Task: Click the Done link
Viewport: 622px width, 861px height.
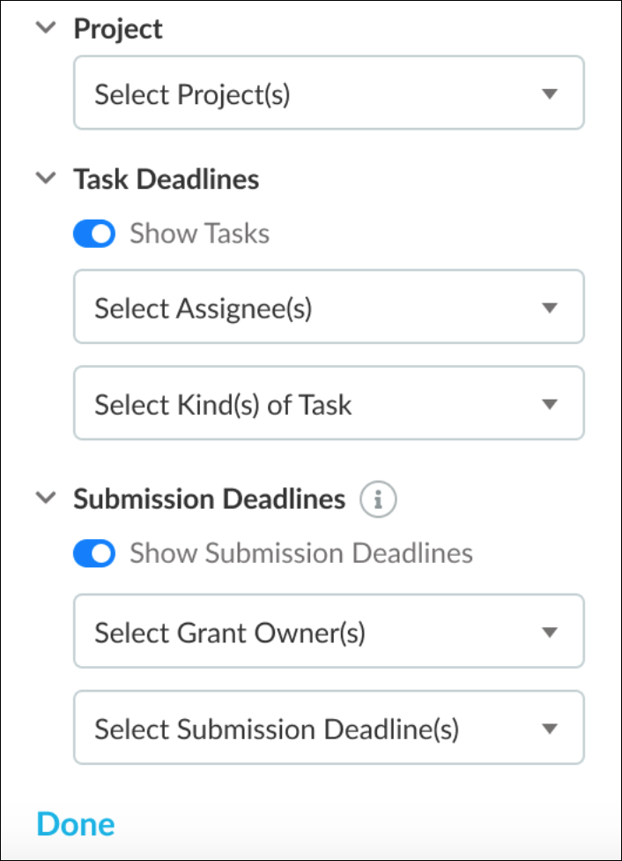Action: point(76,823)
